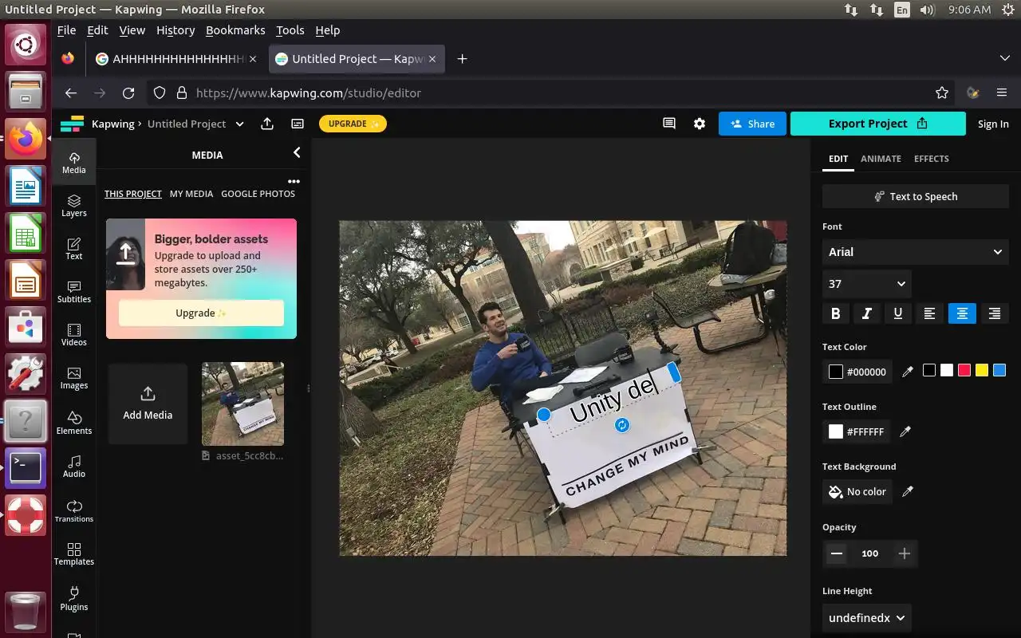Open the Bookmarks menu in Firefox
The width and height of the screenshot is (1021, 638).
click(x=235, y=30)
